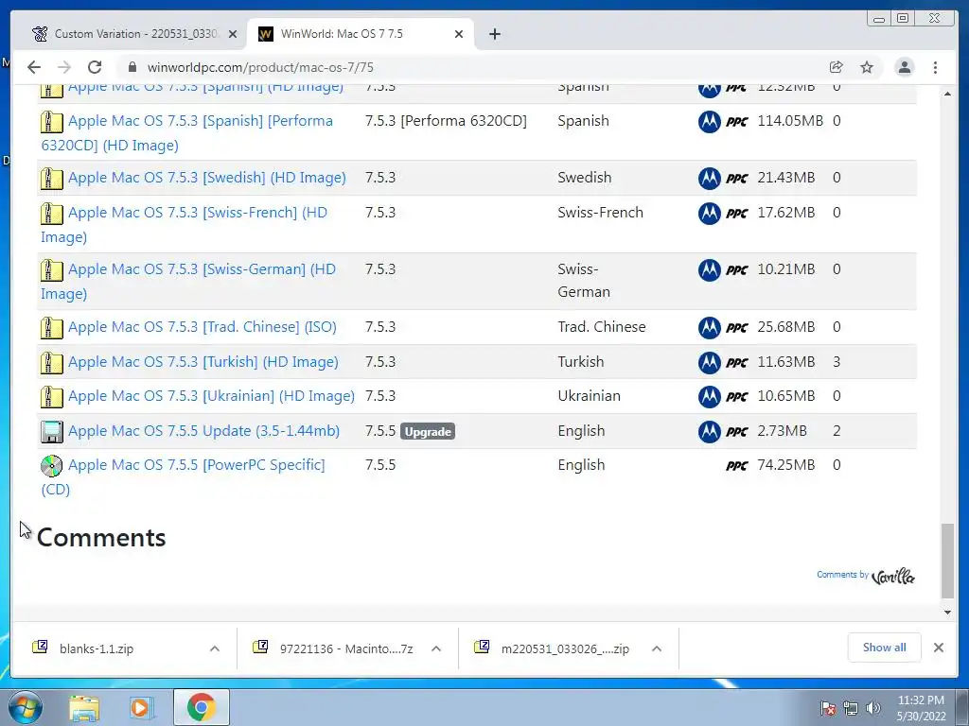Open Mac OS 7.5.3 Turkish HD Image link
The image size is (969, 726).
tap(203, 362)
